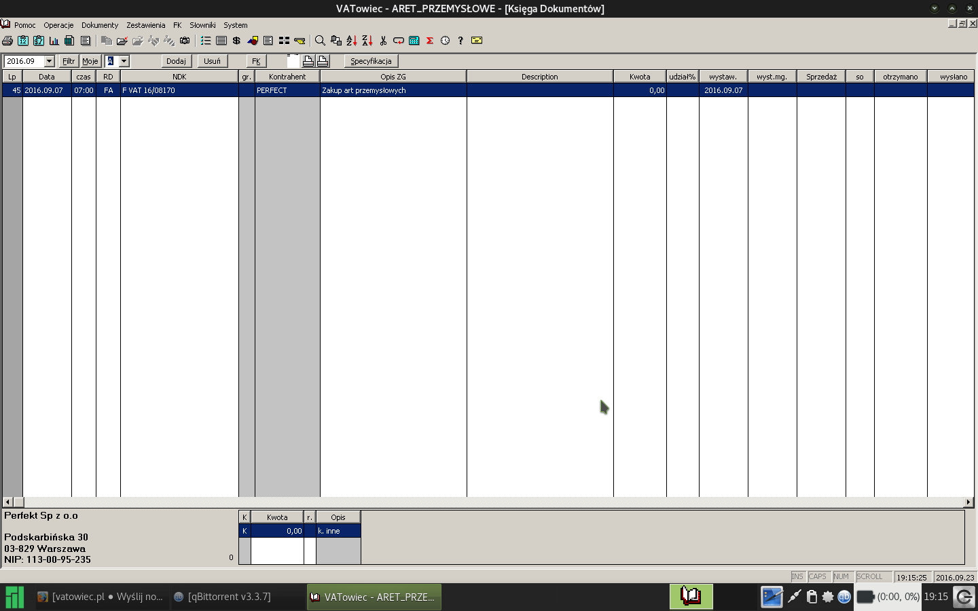Click the scissors cut icon
The image size is (978, 611).
click(383, 41)
